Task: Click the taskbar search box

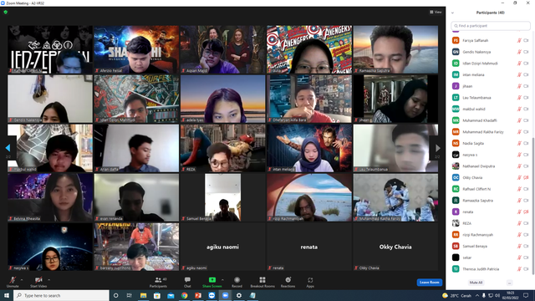Action: 61,295
